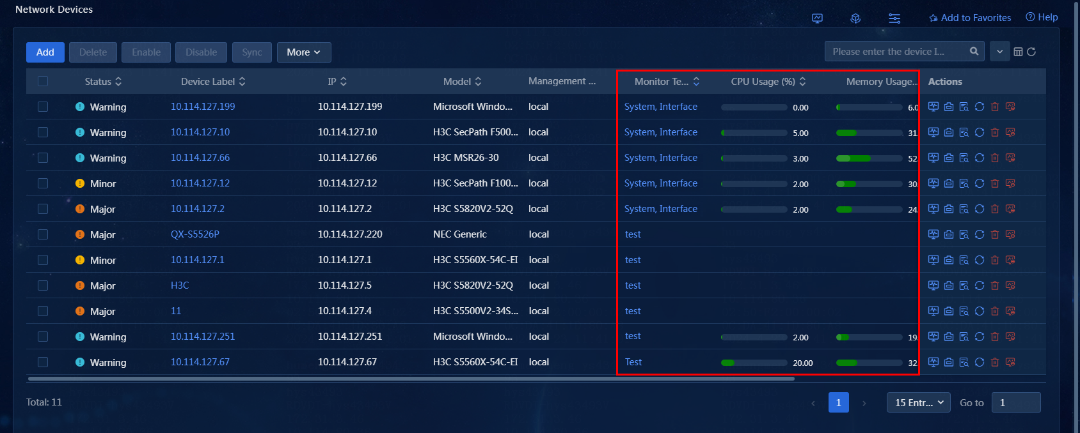The width and height of the screenshot is (1080, 433).
Task: Click delete trash icon for row 10.114.127.251
Action: (x=995, y=337)
